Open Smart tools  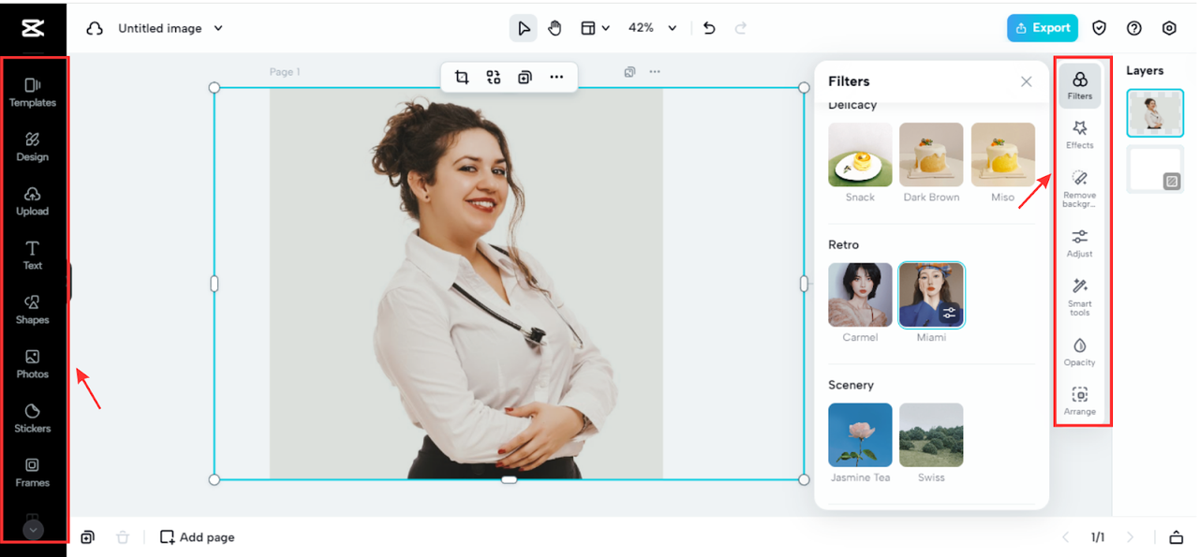1080,298
